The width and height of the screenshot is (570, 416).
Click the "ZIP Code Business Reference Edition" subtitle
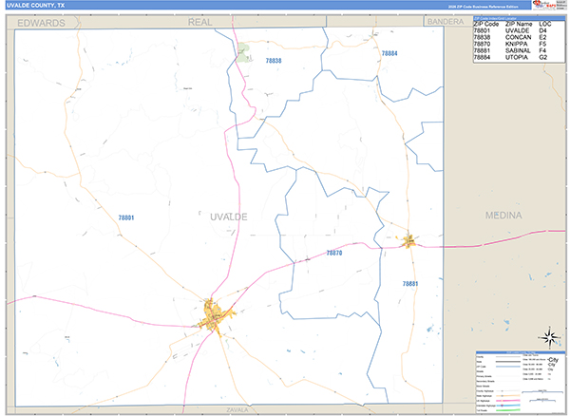pos(484,7)
